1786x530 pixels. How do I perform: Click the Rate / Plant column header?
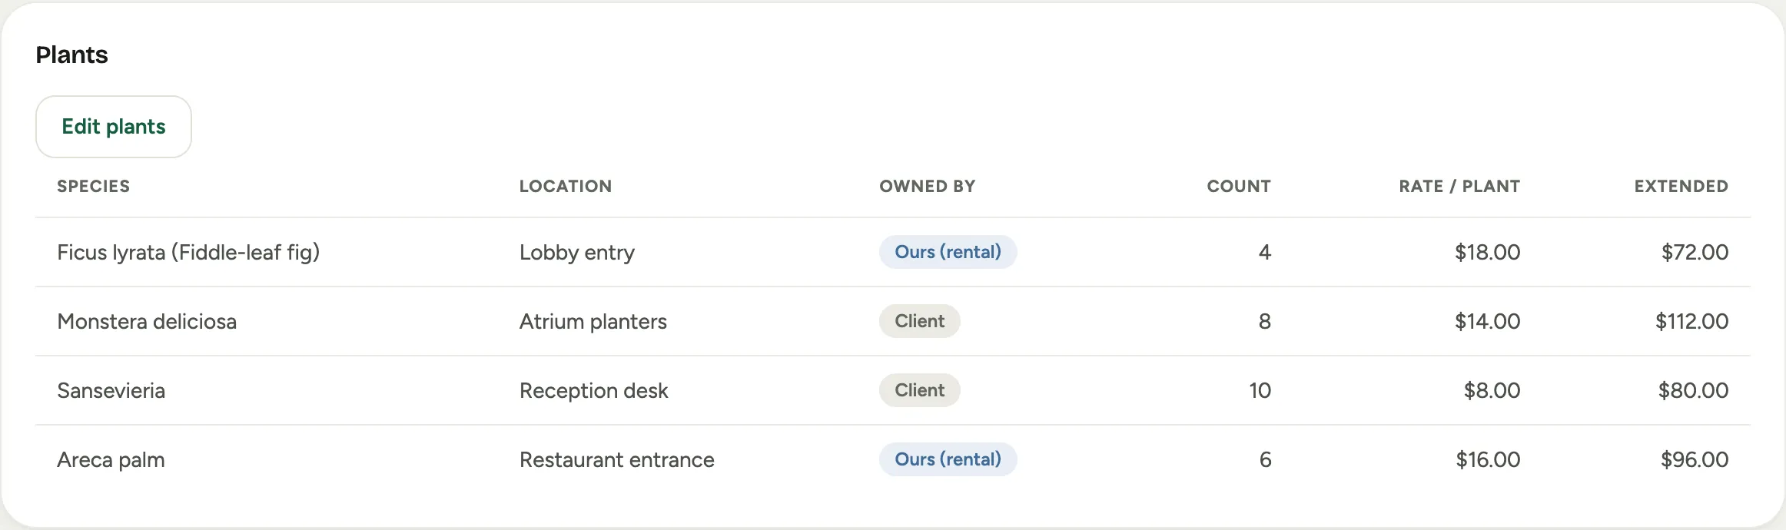[1459, 186]
